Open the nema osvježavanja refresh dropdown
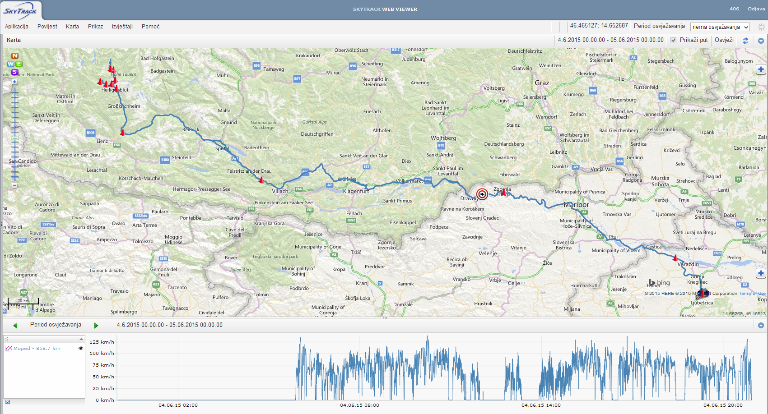768x414 pixels. (720, 27)
